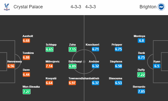The width and height of the screenshot is (168, 101).
Task: Click the Aanholt player name
Action: click(x=28, y=36)
